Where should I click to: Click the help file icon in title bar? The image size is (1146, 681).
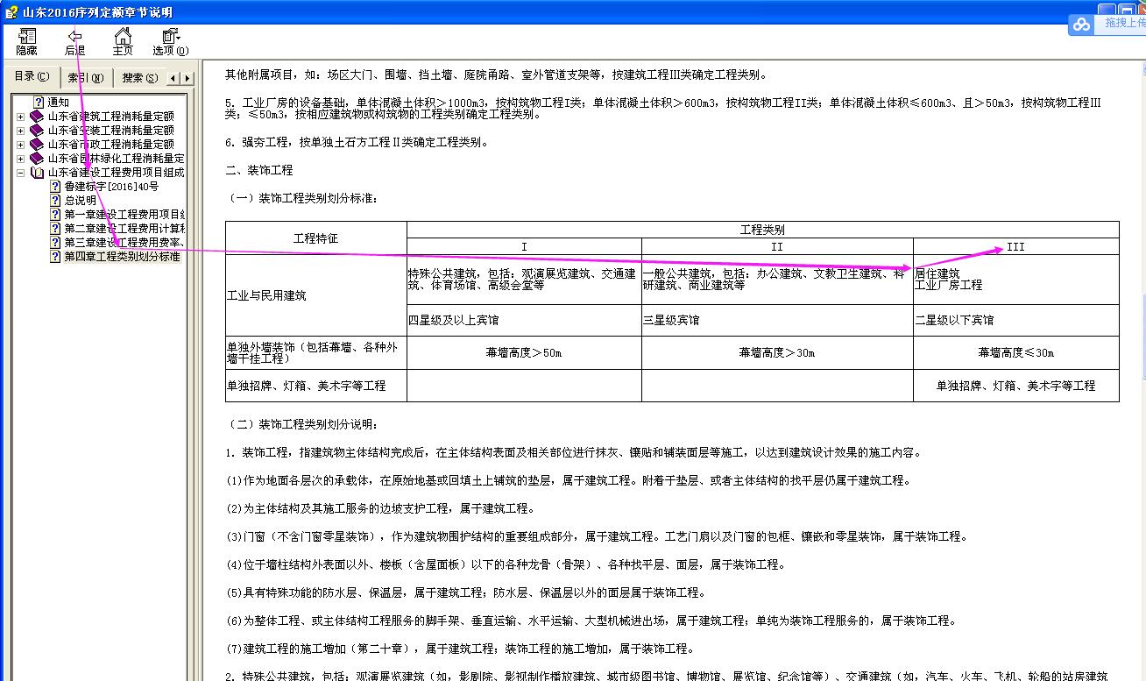click(11, 11)
